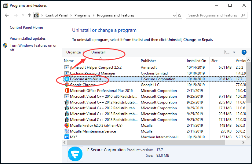
Task: Click the vertical scrollbar up arrow
Action: [x=249, y=60]
